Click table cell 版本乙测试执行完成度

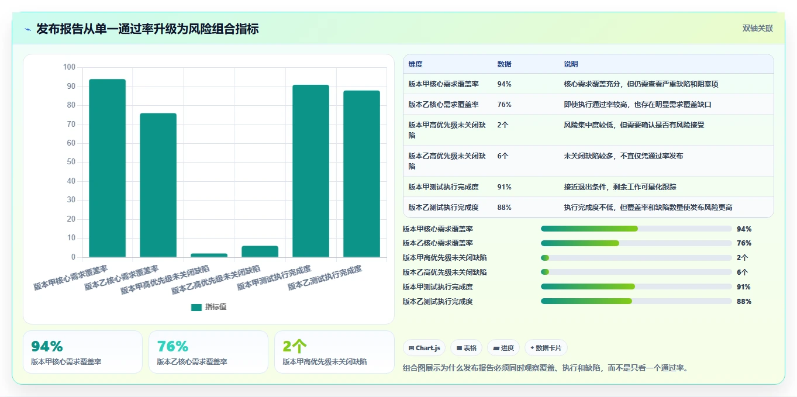coord(443,208)
